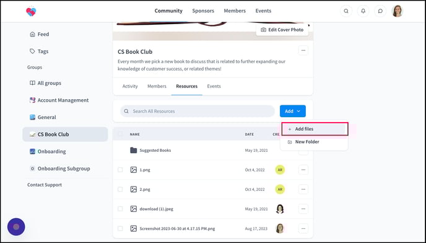The height and width of the screenshot is (243, 426).
Task: Click image icon beside 2.png
Action: pos(133,190)
